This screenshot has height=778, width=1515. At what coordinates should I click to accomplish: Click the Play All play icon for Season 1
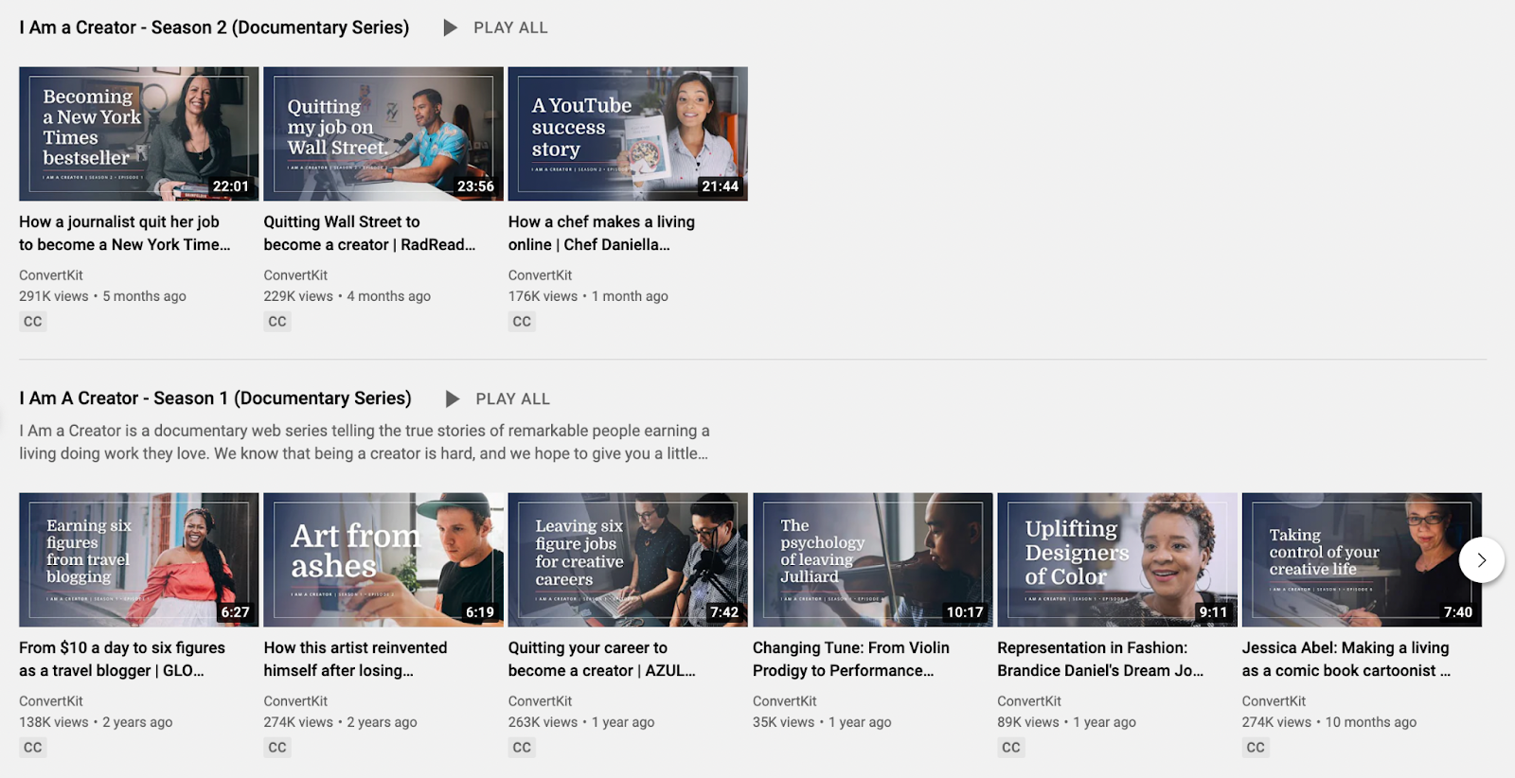453,399
